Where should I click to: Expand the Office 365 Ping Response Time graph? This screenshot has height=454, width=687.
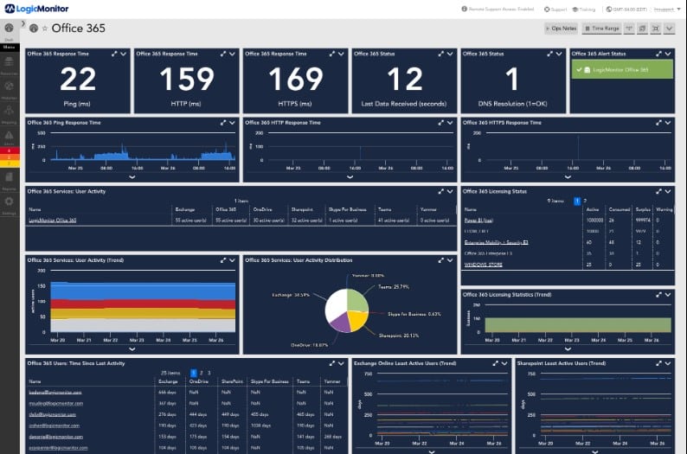(x=223, y=123)
